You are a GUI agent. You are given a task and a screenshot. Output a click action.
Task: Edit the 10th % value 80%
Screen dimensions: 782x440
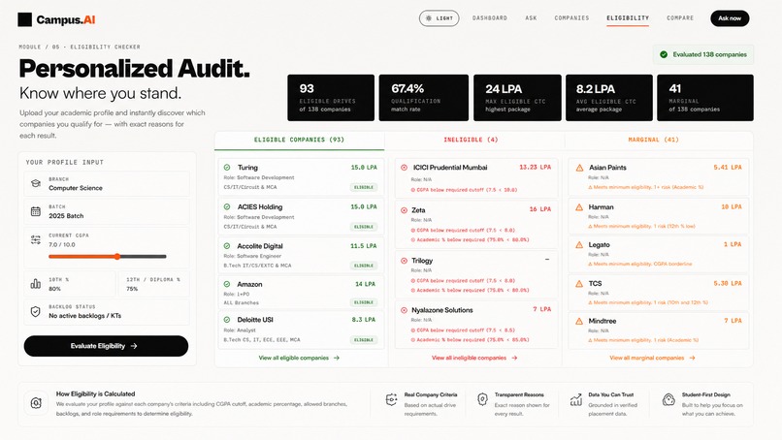(55, 289)
